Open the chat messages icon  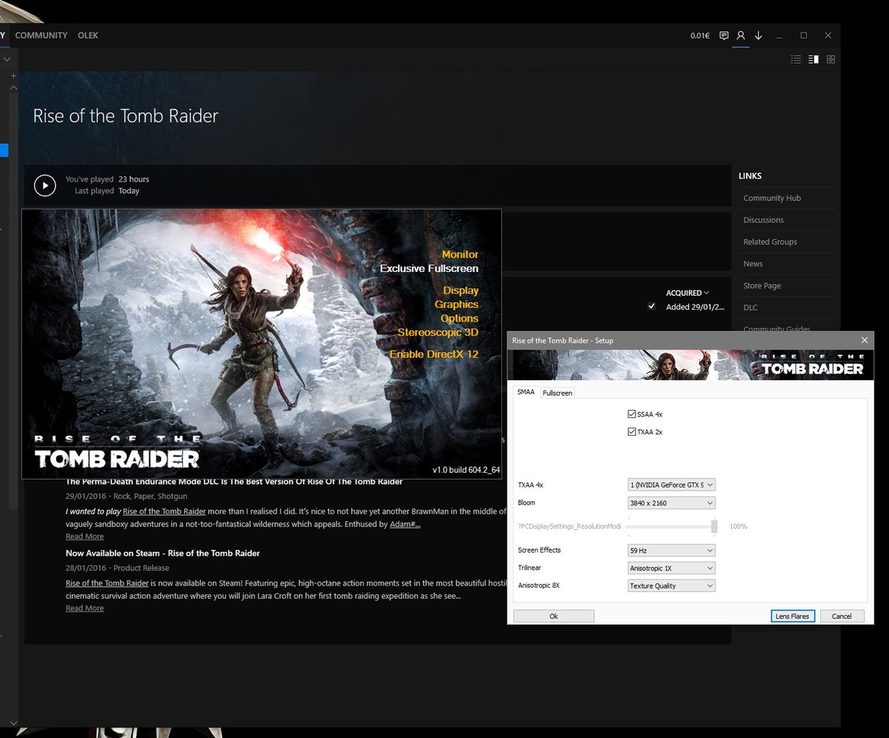point(724,36)
